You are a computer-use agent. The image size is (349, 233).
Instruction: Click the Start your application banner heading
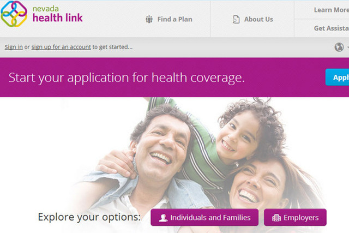(127, 77)
